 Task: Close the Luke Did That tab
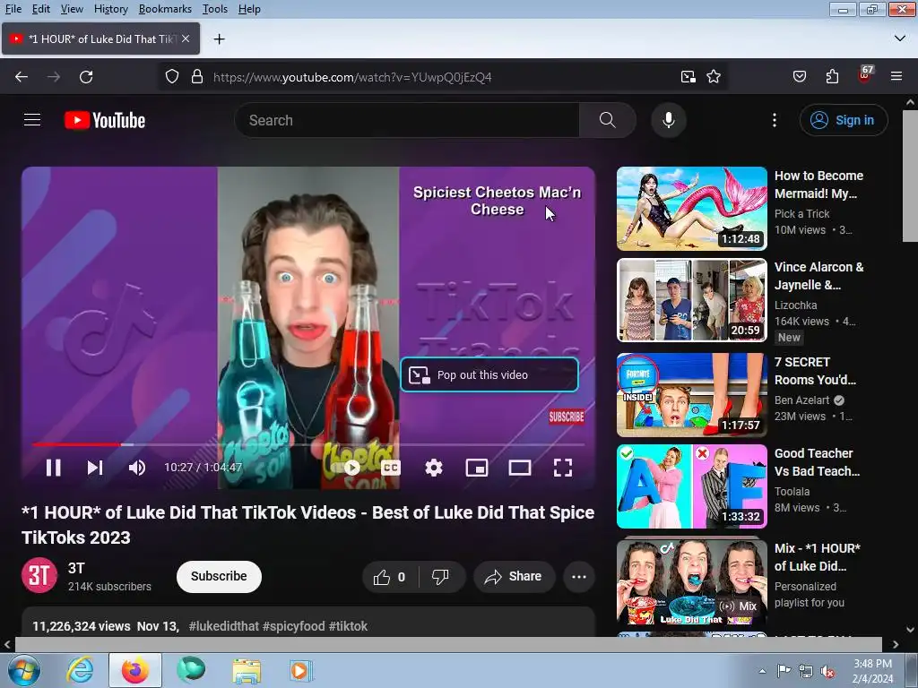(186, 39)
